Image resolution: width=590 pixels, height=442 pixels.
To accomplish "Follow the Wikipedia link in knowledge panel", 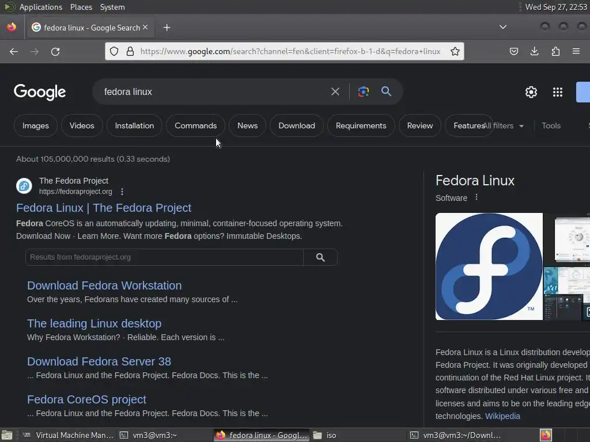I will [502, 416].
